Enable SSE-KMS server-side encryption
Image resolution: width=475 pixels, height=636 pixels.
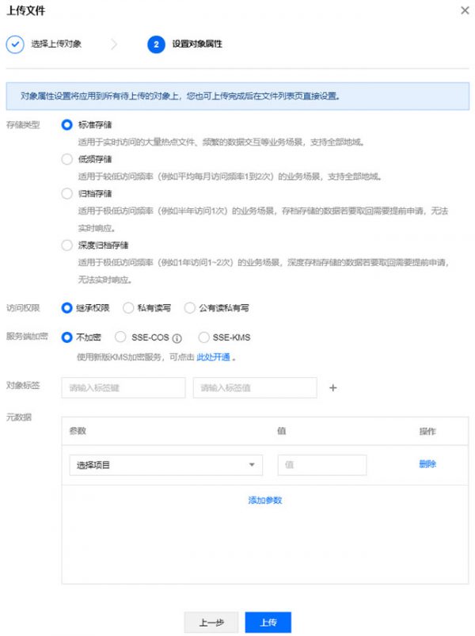pyautogui.click(x=203, y=337)
